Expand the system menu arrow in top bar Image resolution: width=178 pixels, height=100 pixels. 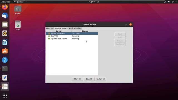175,2
